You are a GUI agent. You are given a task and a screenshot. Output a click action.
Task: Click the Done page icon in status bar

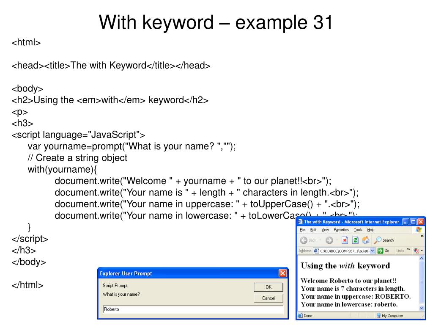point(300,315)
